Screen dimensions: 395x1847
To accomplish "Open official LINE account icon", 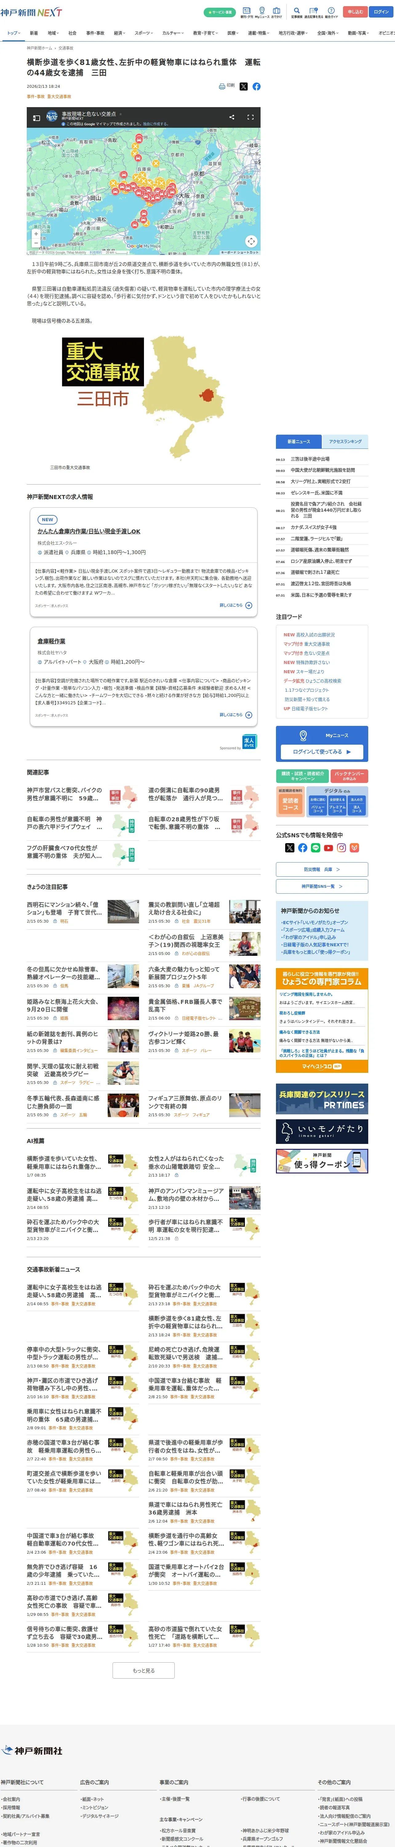I will [315, 848].
